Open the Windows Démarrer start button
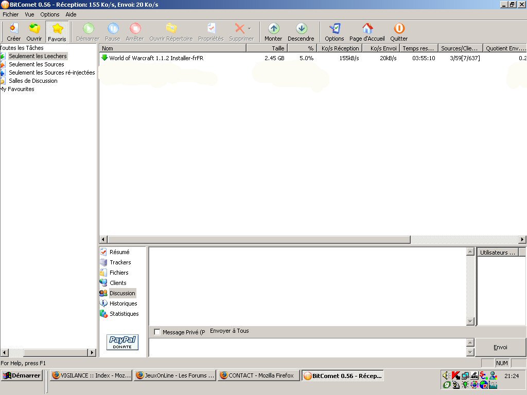527x395 pixels. point(22,375)
